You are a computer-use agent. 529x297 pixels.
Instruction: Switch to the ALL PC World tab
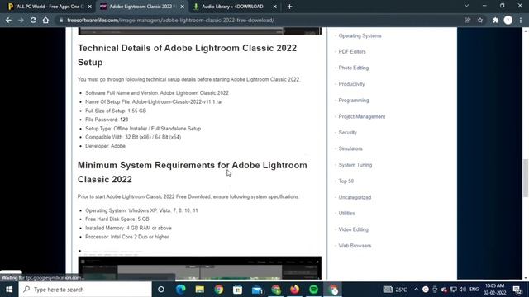49,7
